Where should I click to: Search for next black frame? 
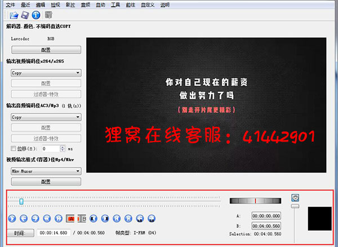(x=105, y=219)
